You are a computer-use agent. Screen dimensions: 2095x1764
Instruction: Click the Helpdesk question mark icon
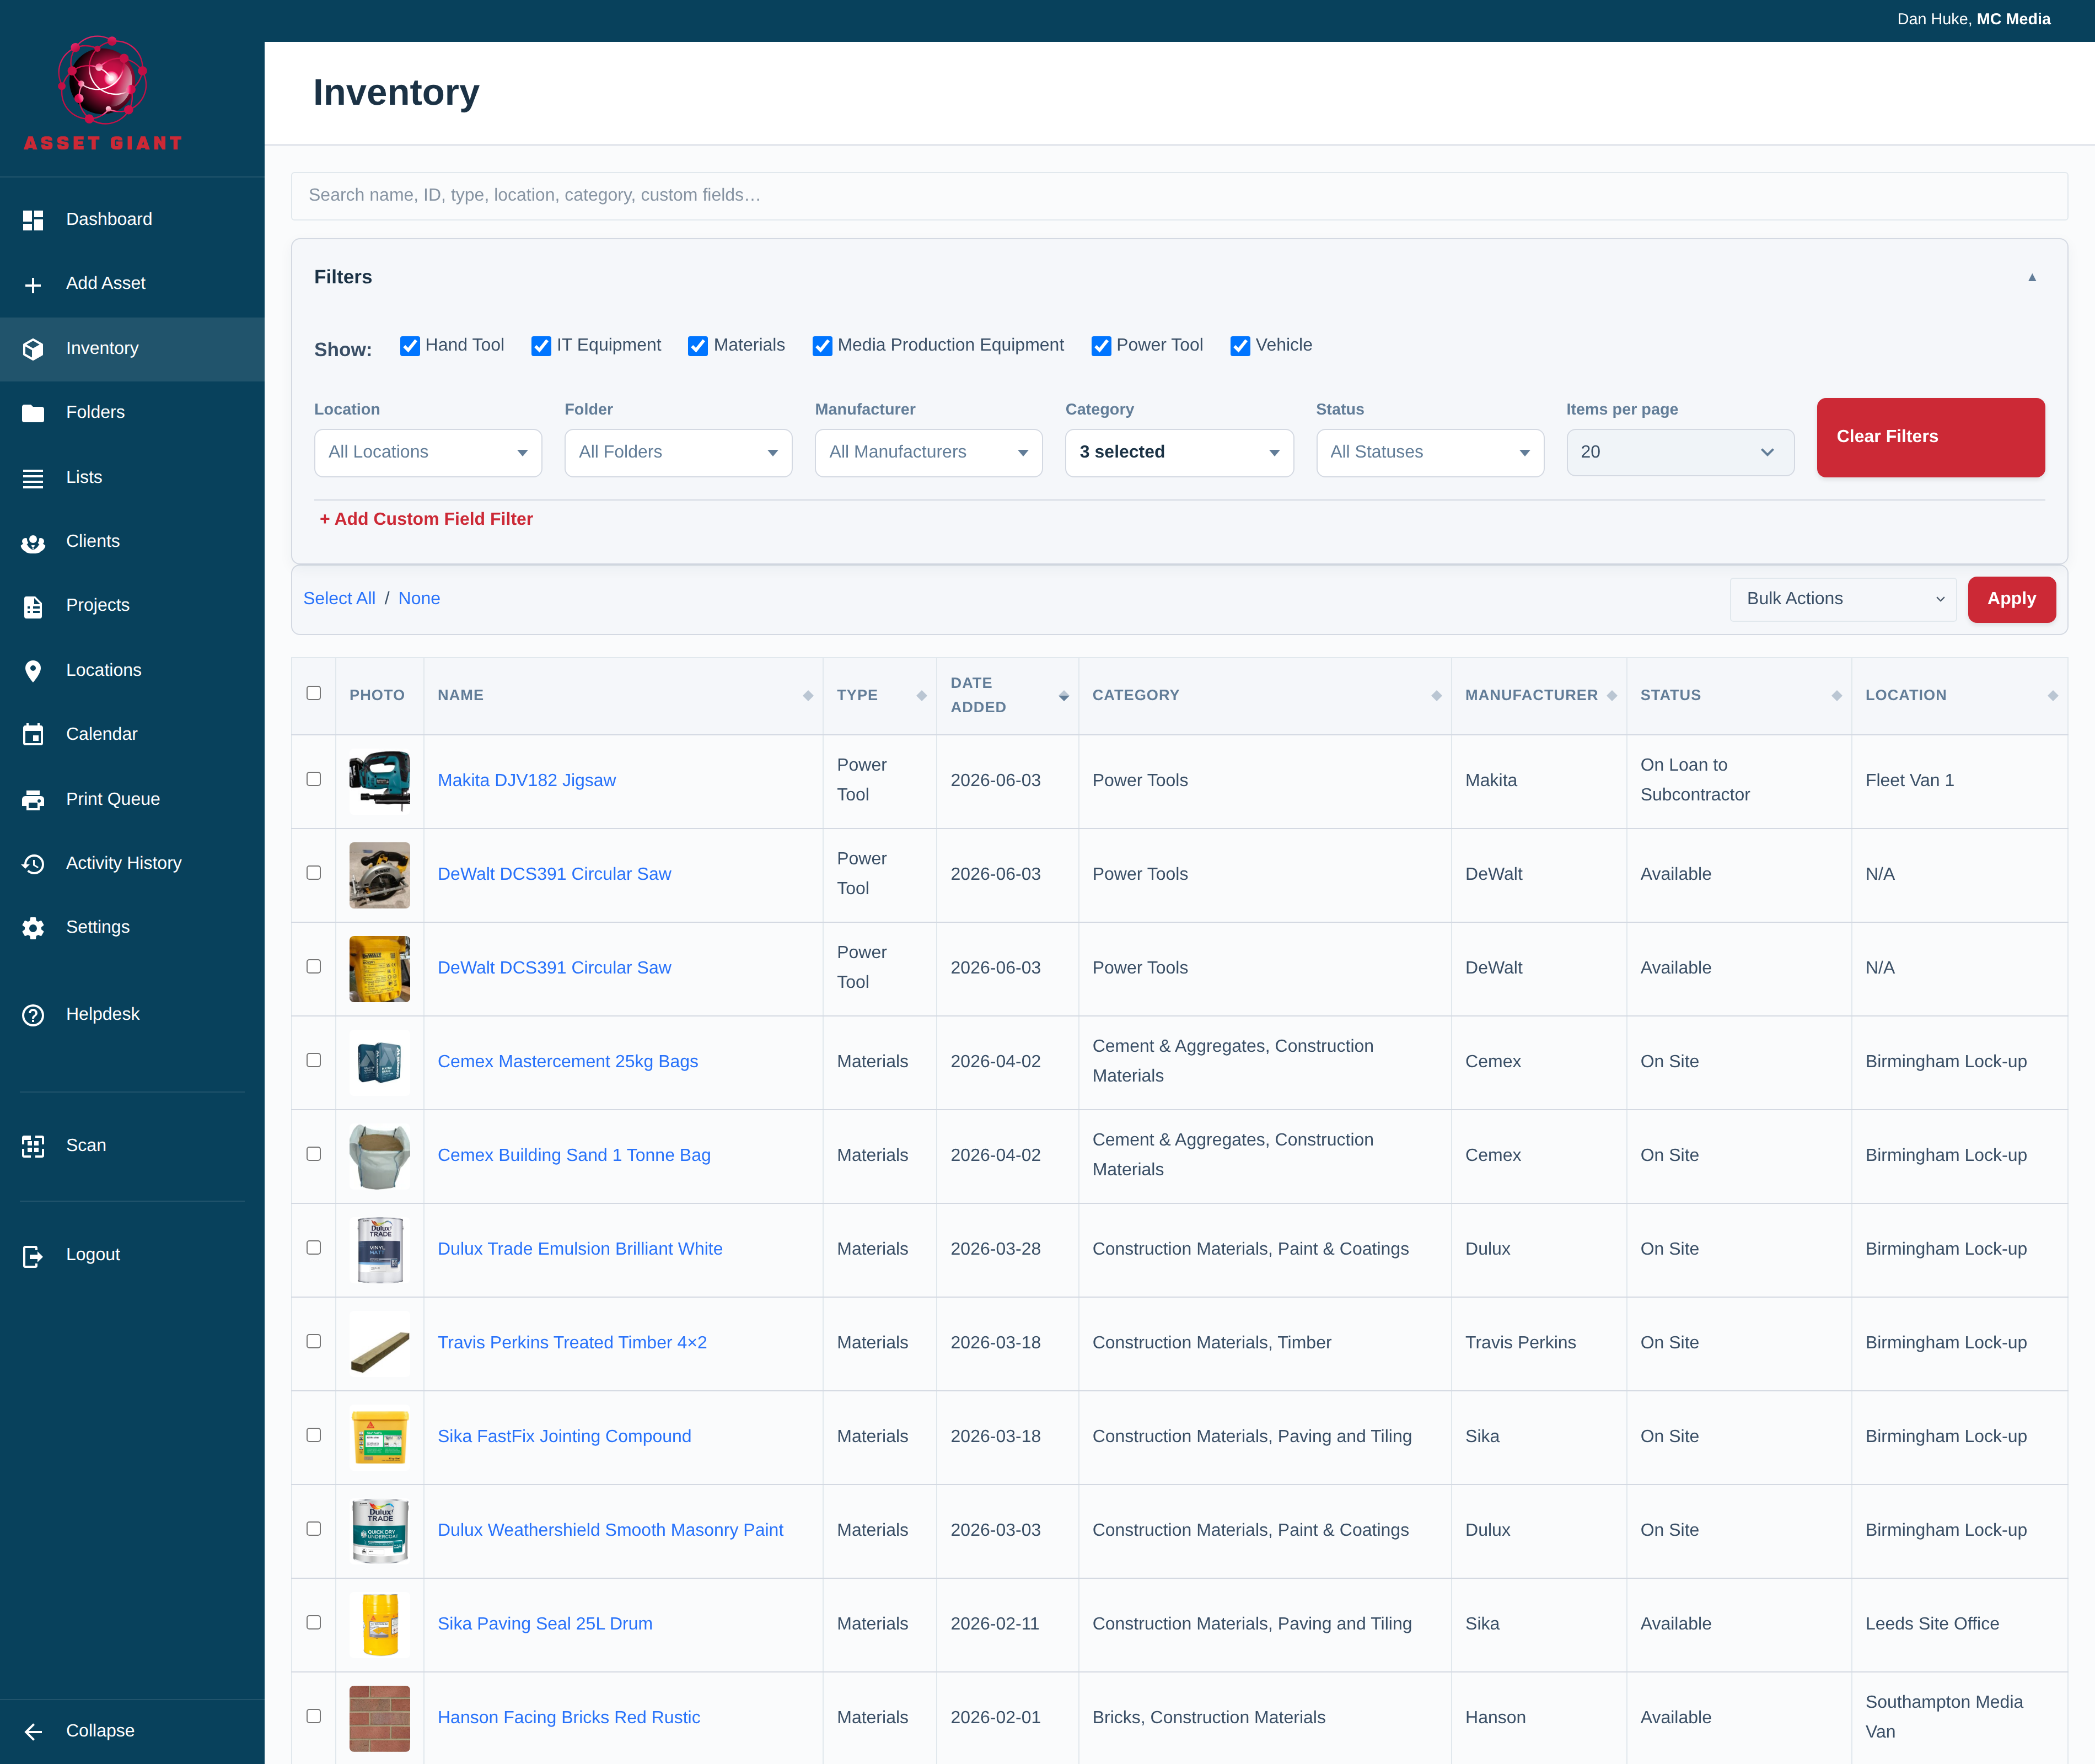[x=33, y=1015]
